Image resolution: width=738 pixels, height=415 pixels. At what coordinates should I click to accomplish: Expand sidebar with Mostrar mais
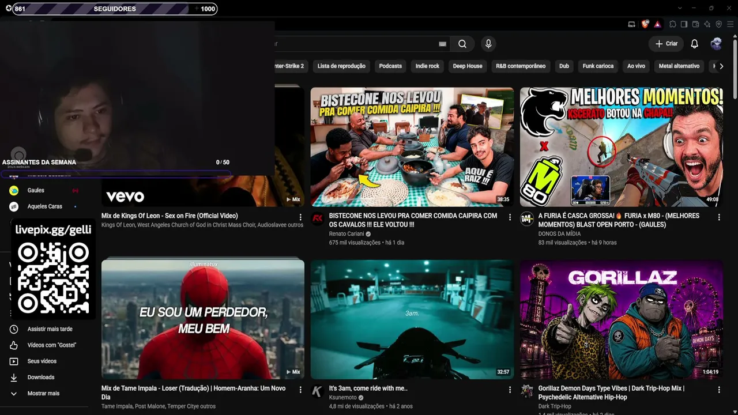(43, 394)
